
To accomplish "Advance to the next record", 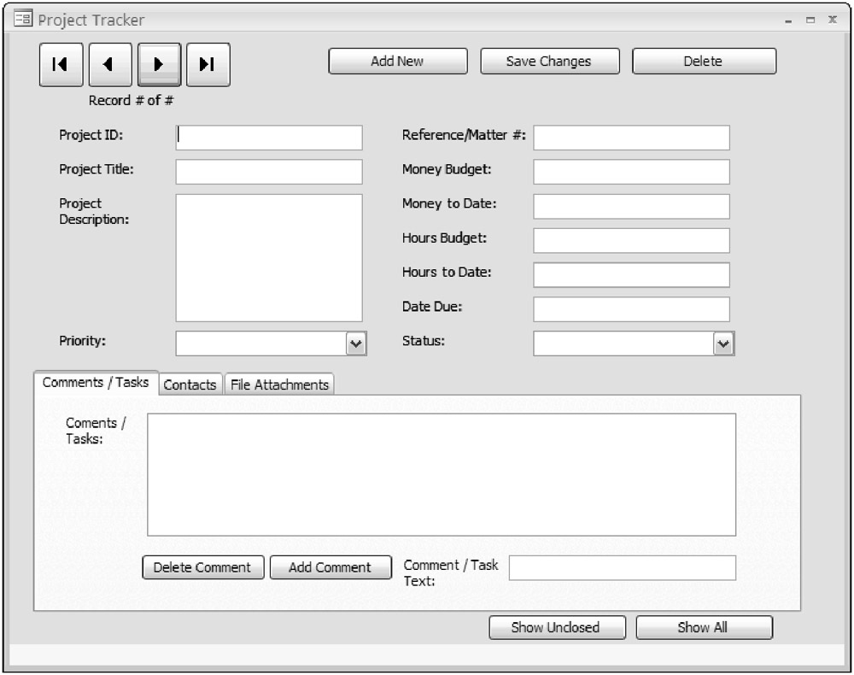I will pos(159,65).
